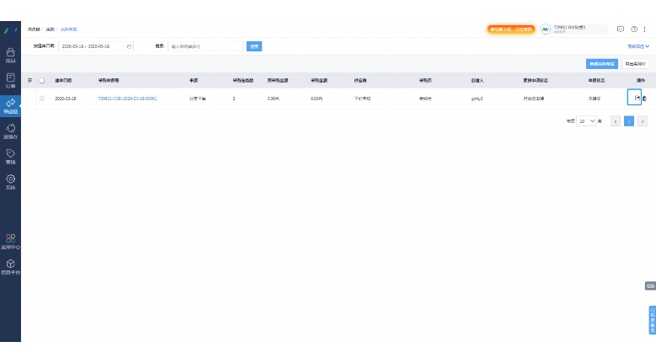This screenshot has width=656, height=363.
Task: Click the round AV account avatar
Action: 545,29
